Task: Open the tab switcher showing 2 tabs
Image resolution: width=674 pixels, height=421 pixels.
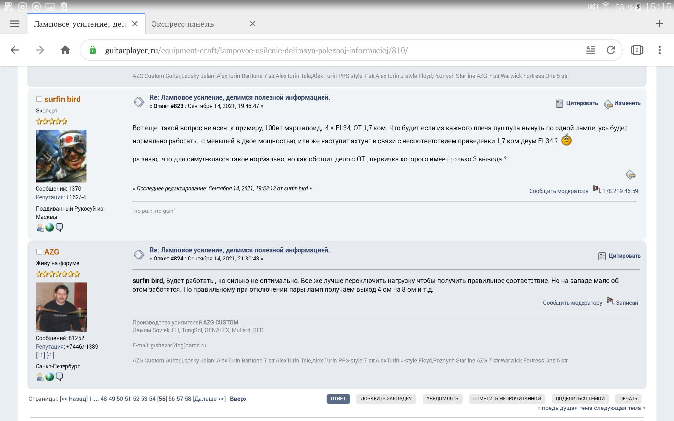Action: coord(637,50)
